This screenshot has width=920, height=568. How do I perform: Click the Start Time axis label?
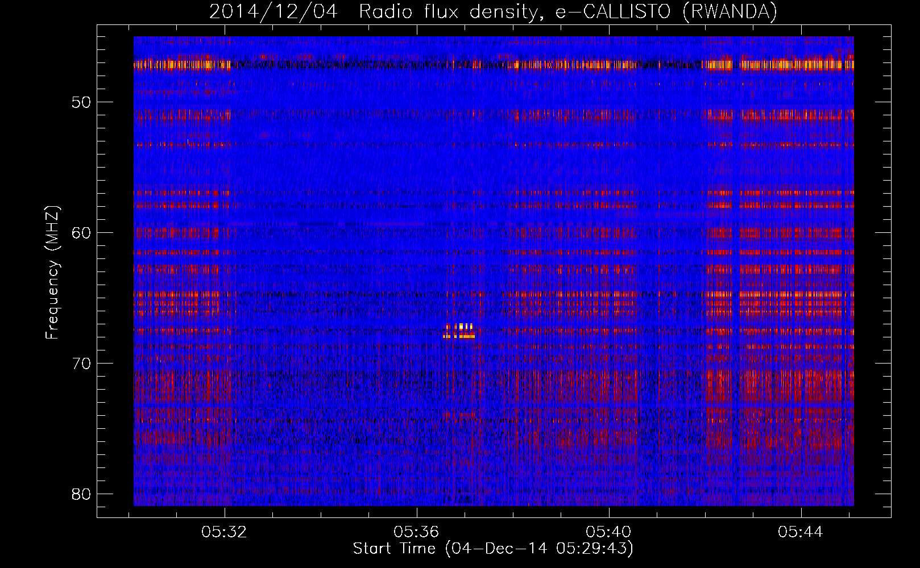pos(493,549)
